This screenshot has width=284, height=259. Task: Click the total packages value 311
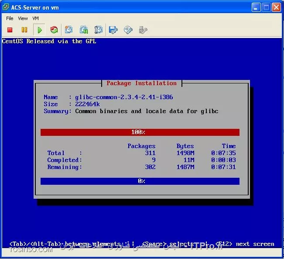coord(150,153)
